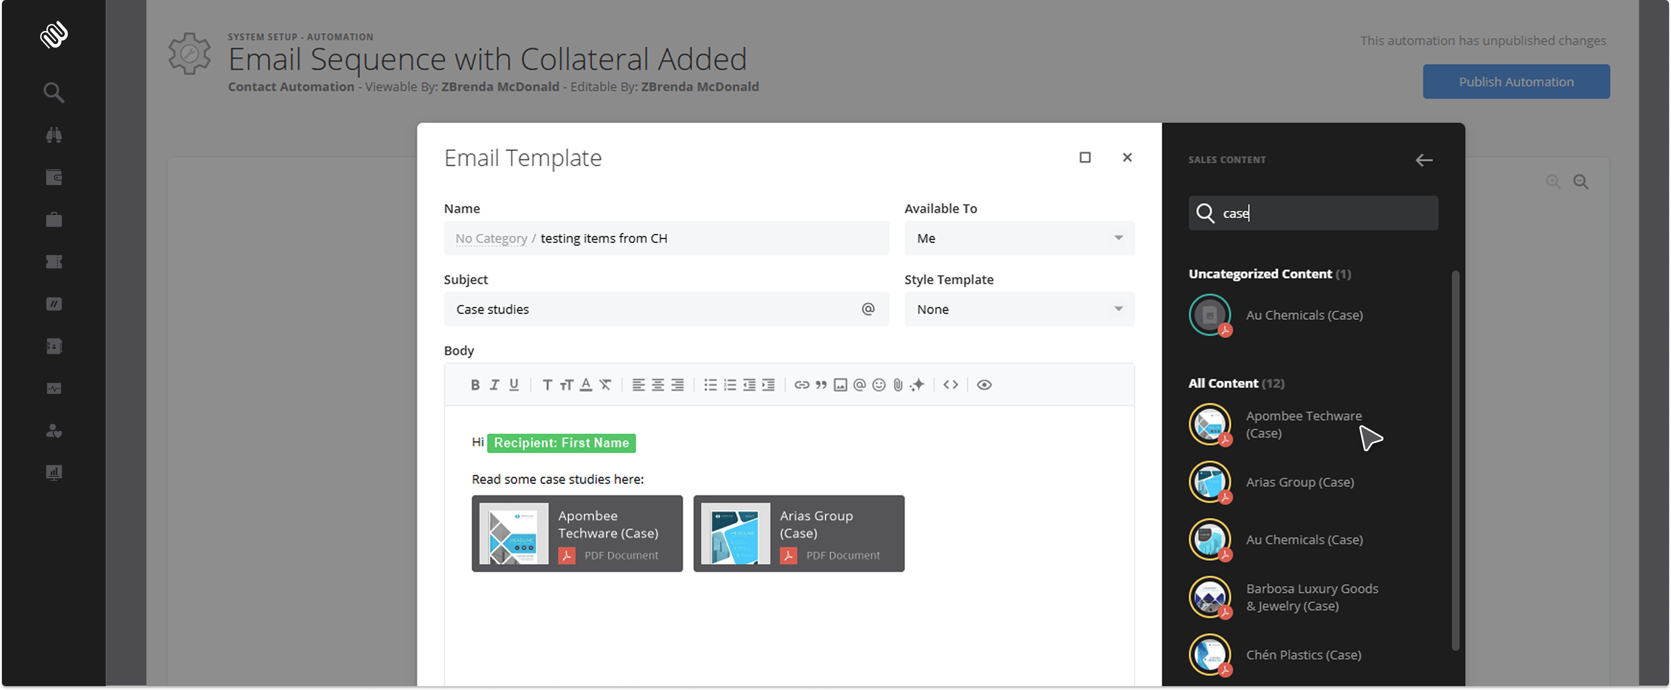The width and height of the screenshot is (1671, 690).
Task: Open the contacts section from the sidebar
Action: coord(54,431)
